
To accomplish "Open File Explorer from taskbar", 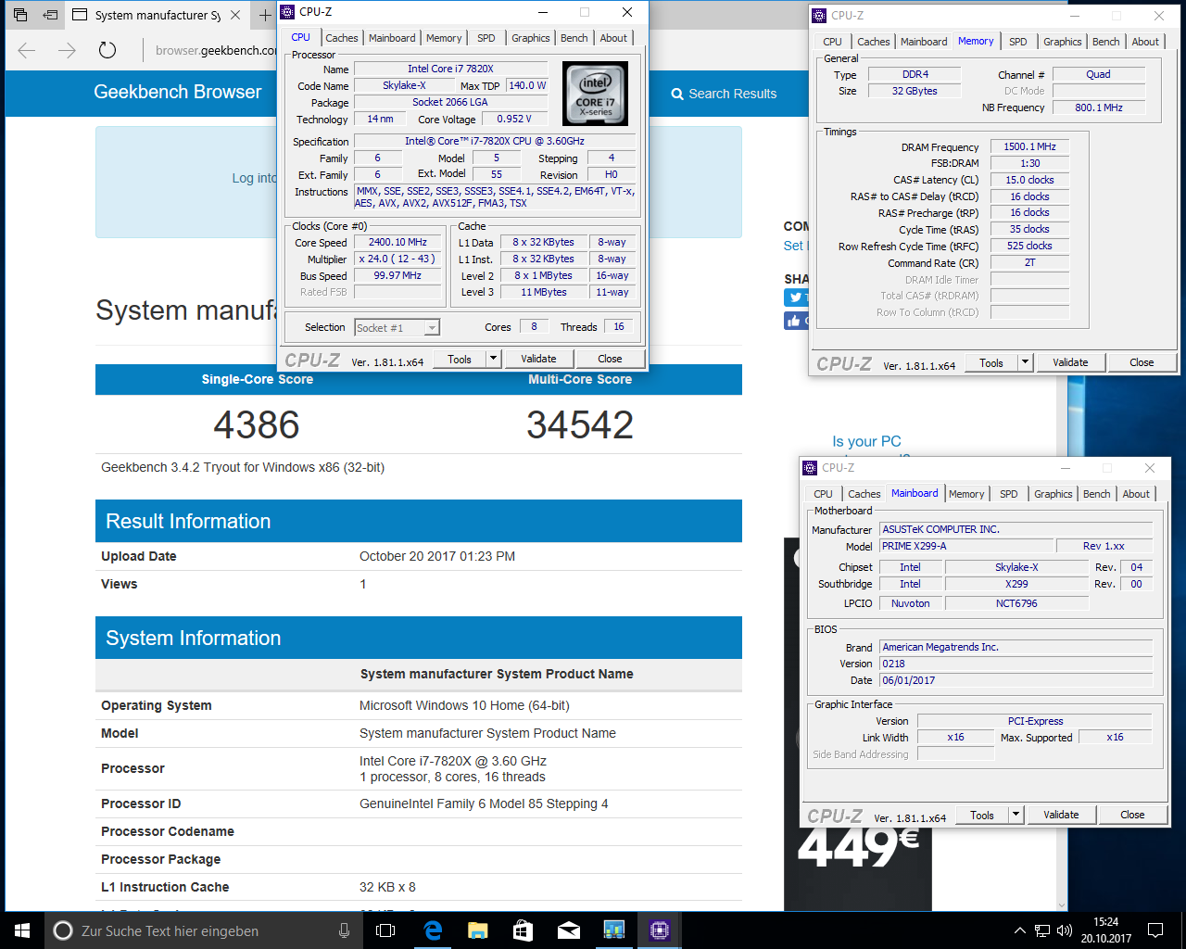I will click(x=478, y=930).
